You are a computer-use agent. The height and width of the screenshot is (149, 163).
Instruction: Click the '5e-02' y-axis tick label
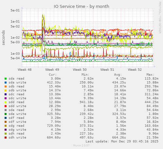tap(15, 26)
